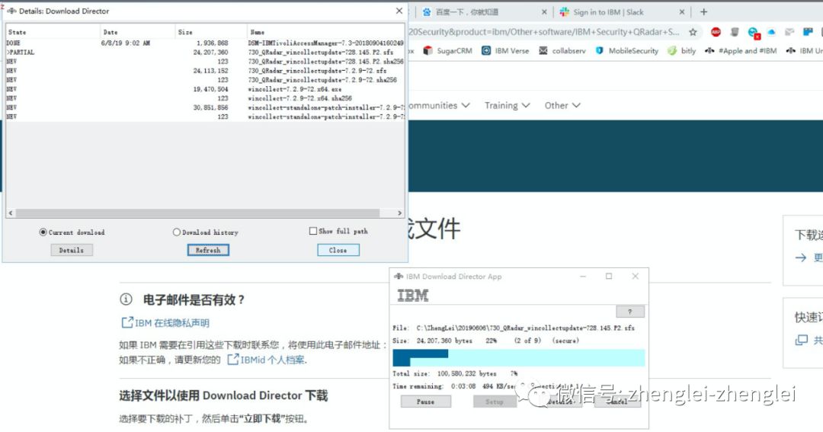
Task: Click the gray bucket extension icon in the toolbar
Action: tap(735, 32)
